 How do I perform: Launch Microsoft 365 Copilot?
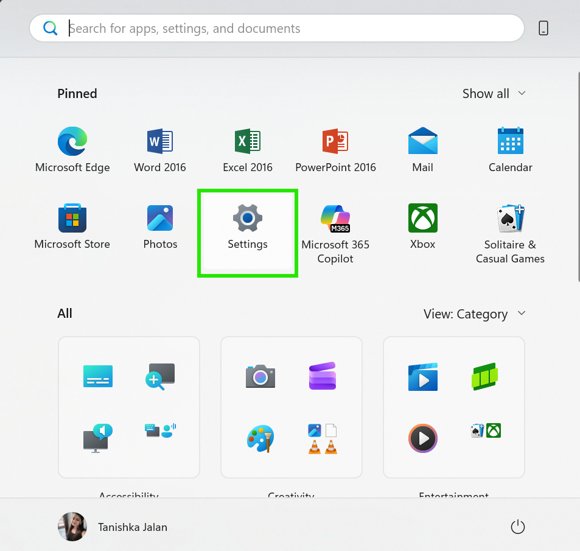click(335, 233)
